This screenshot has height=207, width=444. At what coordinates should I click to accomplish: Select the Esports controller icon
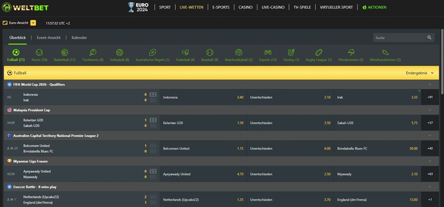click(x=268, y=52)
